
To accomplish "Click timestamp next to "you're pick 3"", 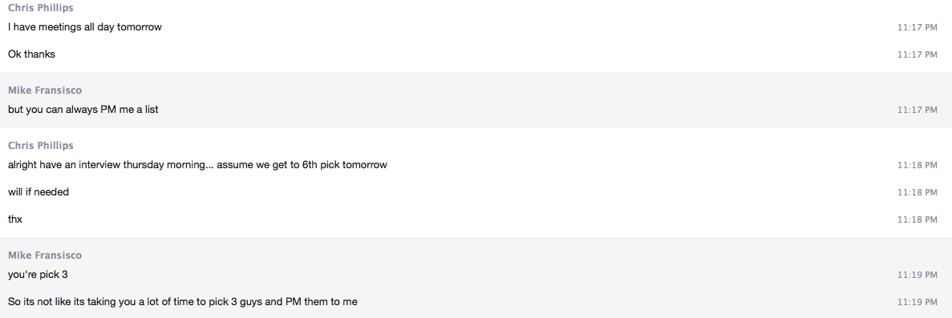I will pyautogui.click(x=918, y=275).
